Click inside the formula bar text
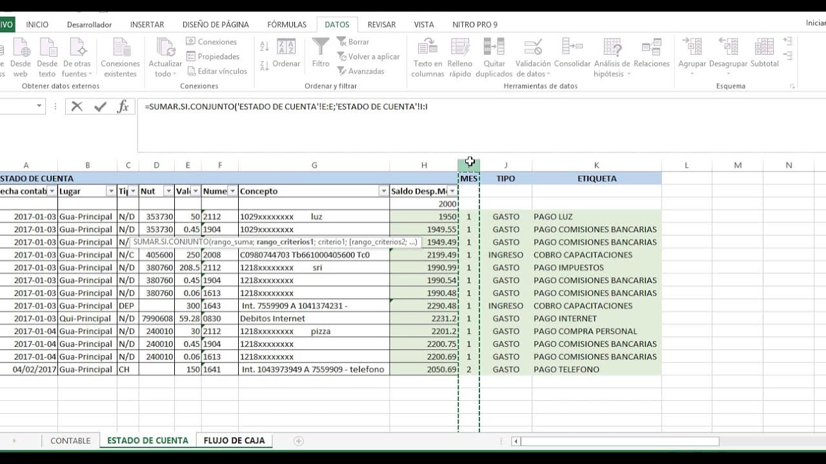The image size is (826, 464). 287,106
